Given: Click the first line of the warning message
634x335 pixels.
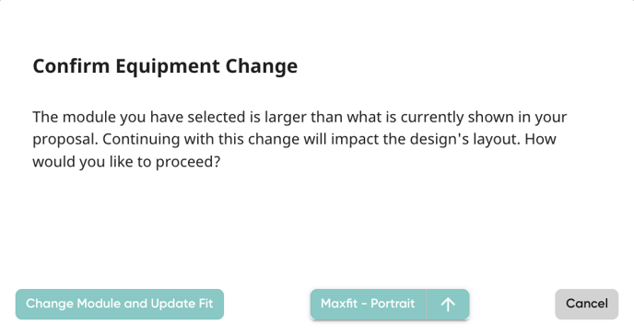Looking at the screenshot, I should [299, 117].
